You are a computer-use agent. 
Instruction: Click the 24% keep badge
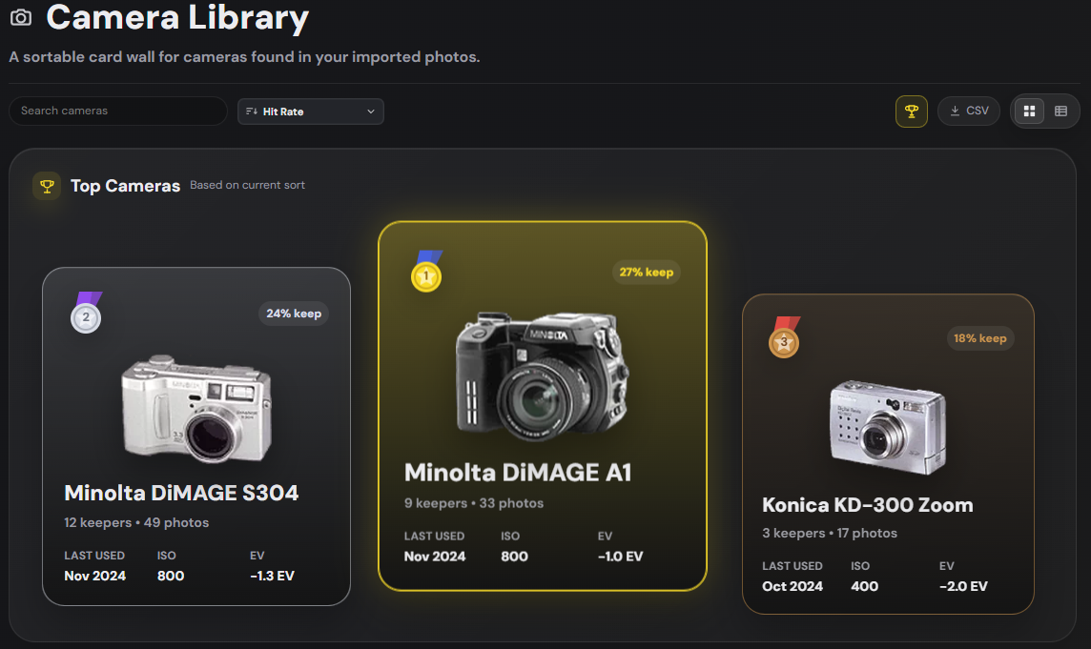(294, 314)
